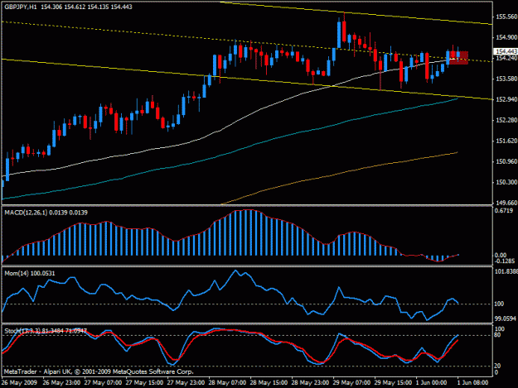Select the 27 May 07:00 time label

click(103, 383)
